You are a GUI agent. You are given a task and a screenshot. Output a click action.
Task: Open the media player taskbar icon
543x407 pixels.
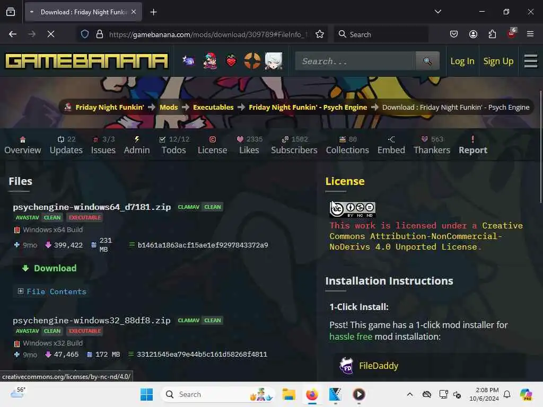[359, 394]
